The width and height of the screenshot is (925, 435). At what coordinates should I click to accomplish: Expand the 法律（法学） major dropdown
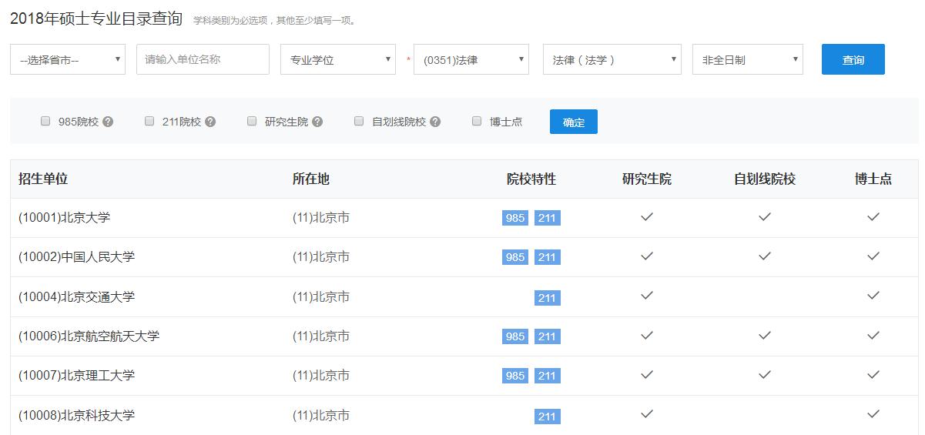coord(612,59)
